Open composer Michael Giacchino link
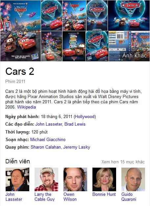The width and height of the screenshot is (150, 206). [x=48, y=139]
